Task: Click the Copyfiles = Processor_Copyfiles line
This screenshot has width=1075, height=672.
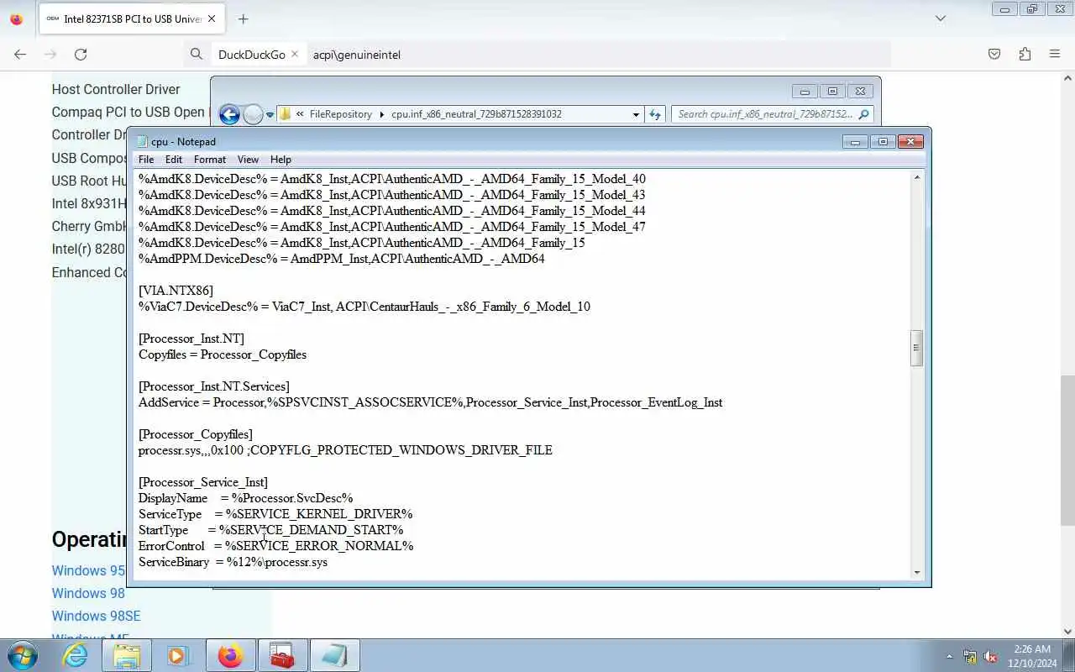Action: 223,354
